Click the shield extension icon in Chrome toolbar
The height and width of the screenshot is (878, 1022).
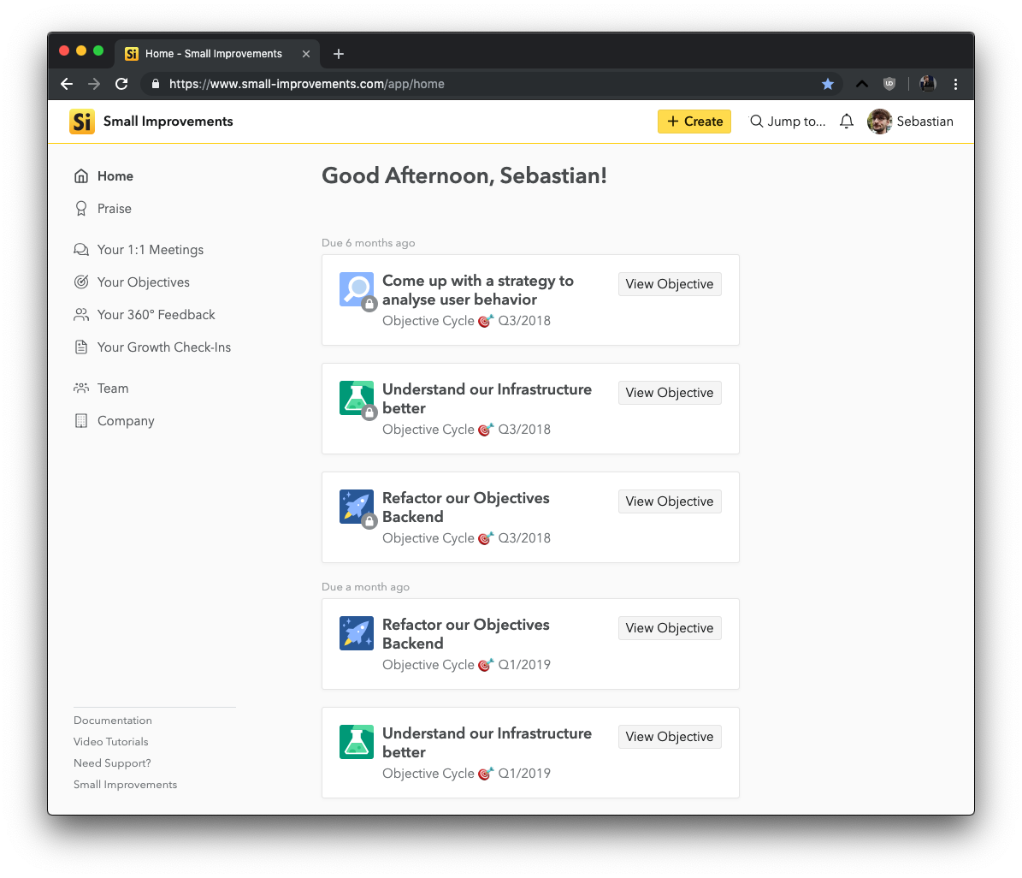[889, 84]
